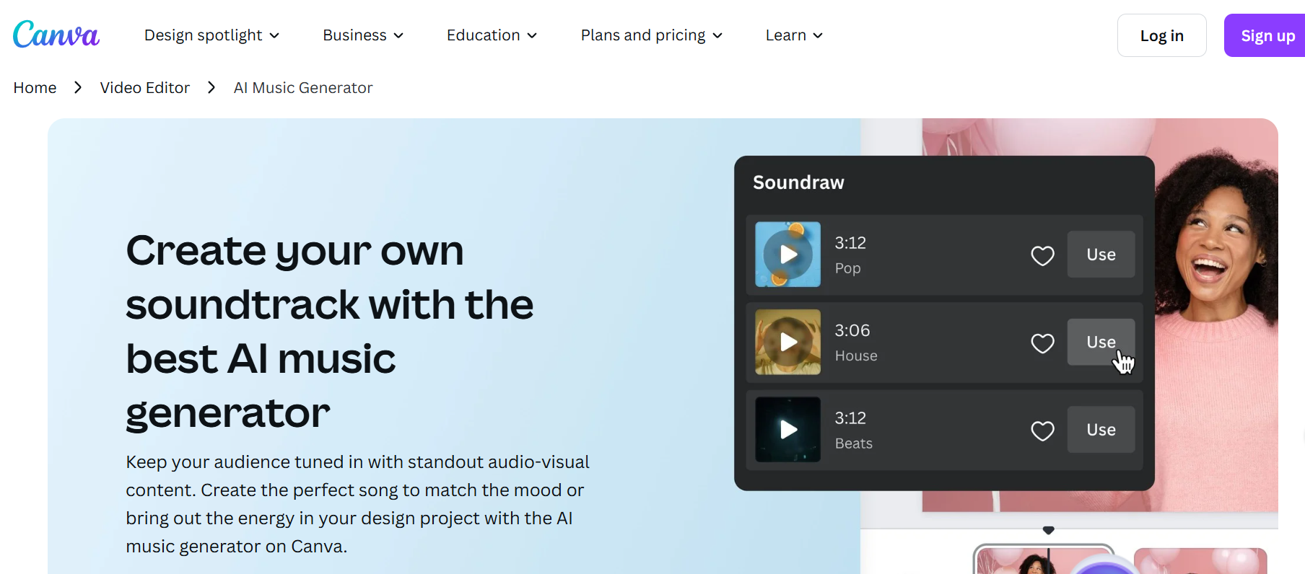This screenshot has width=1305, height=574.
Task: Click the 3:06 duration text
Action: [852, 330]
